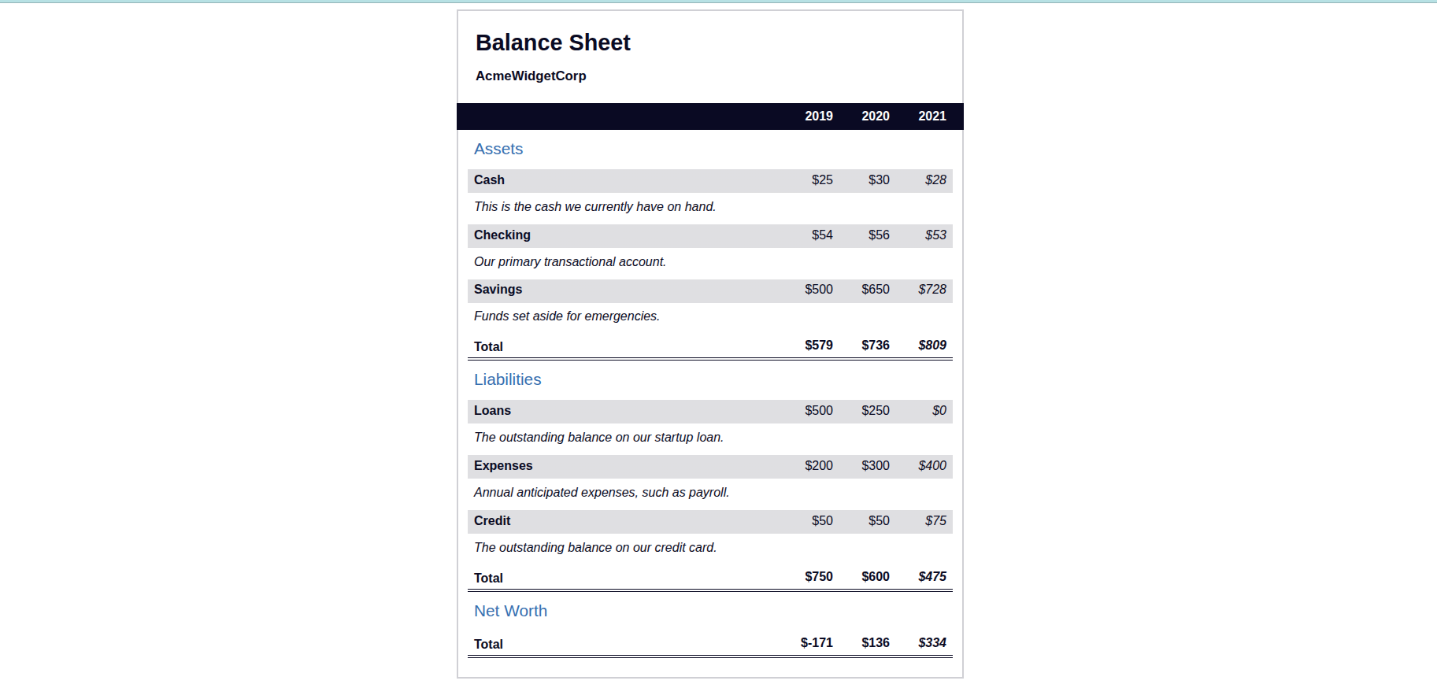Image resolution: width=1437 pixels, height=699 pixels.
Task: Click the 2019 column header
Action: pos(818,116)
